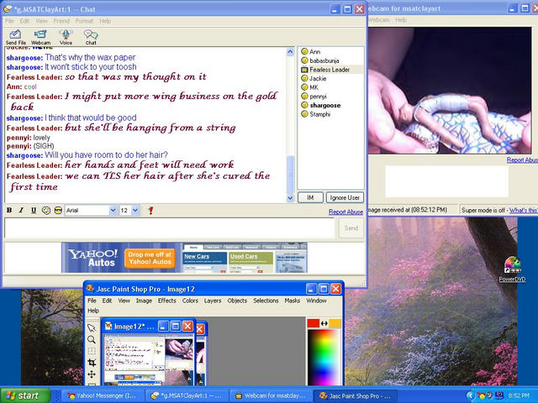
Task: Open Selections menu in Paint Shop Pro
Action: tap(266, 301)
